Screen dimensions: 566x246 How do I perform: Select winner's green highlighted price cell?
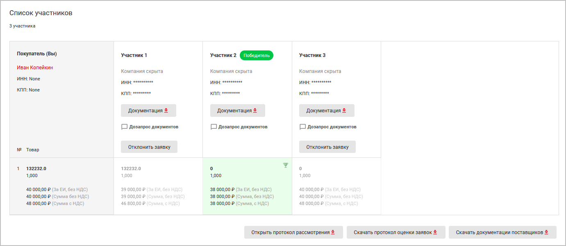click(x=247, y=186)
